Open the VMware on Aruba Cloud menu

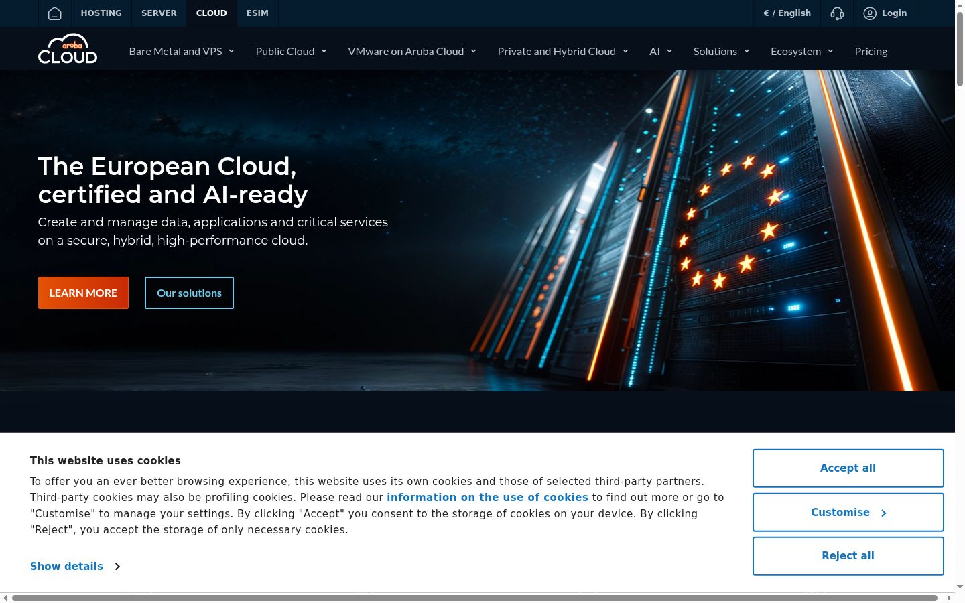pos(412,51)
